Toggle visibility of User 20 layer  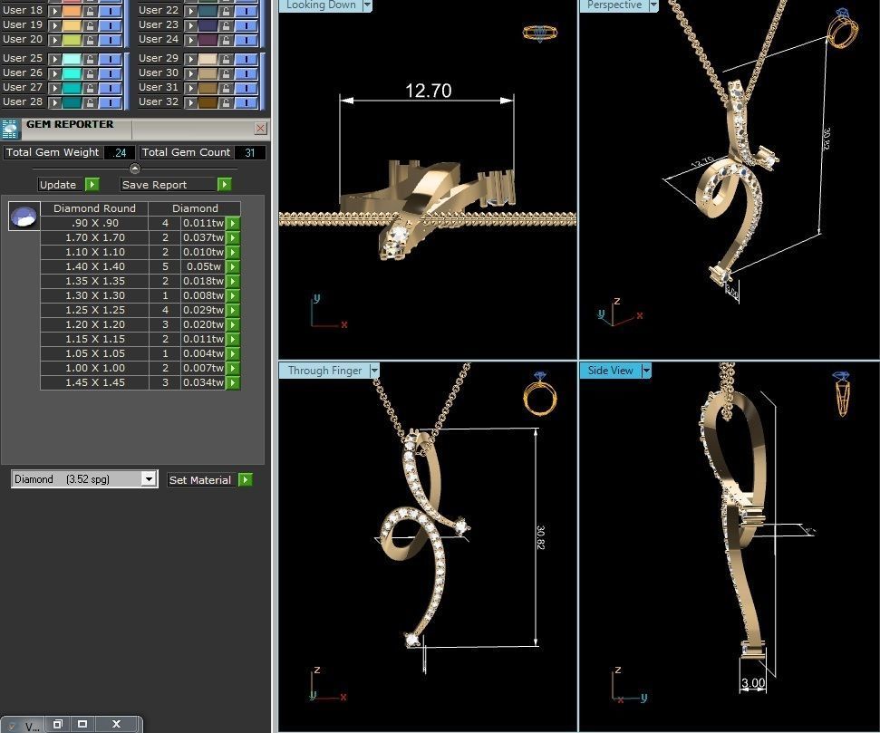tap(111, 40)
